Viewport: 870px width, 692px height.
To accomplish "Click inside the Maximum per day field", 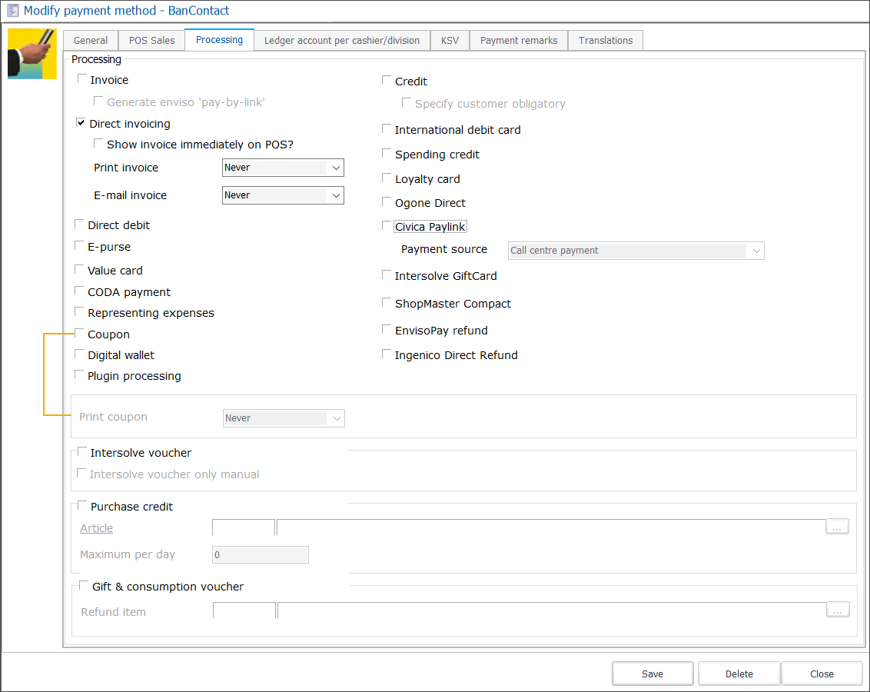I will click(260, 554).
